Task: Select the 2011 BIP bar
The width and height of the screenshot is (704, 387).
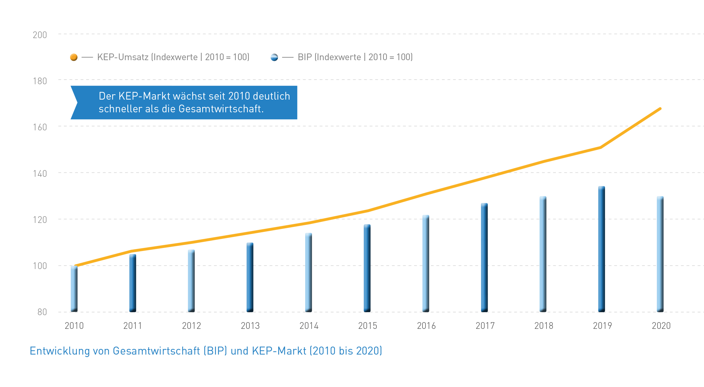Action: 133,283
